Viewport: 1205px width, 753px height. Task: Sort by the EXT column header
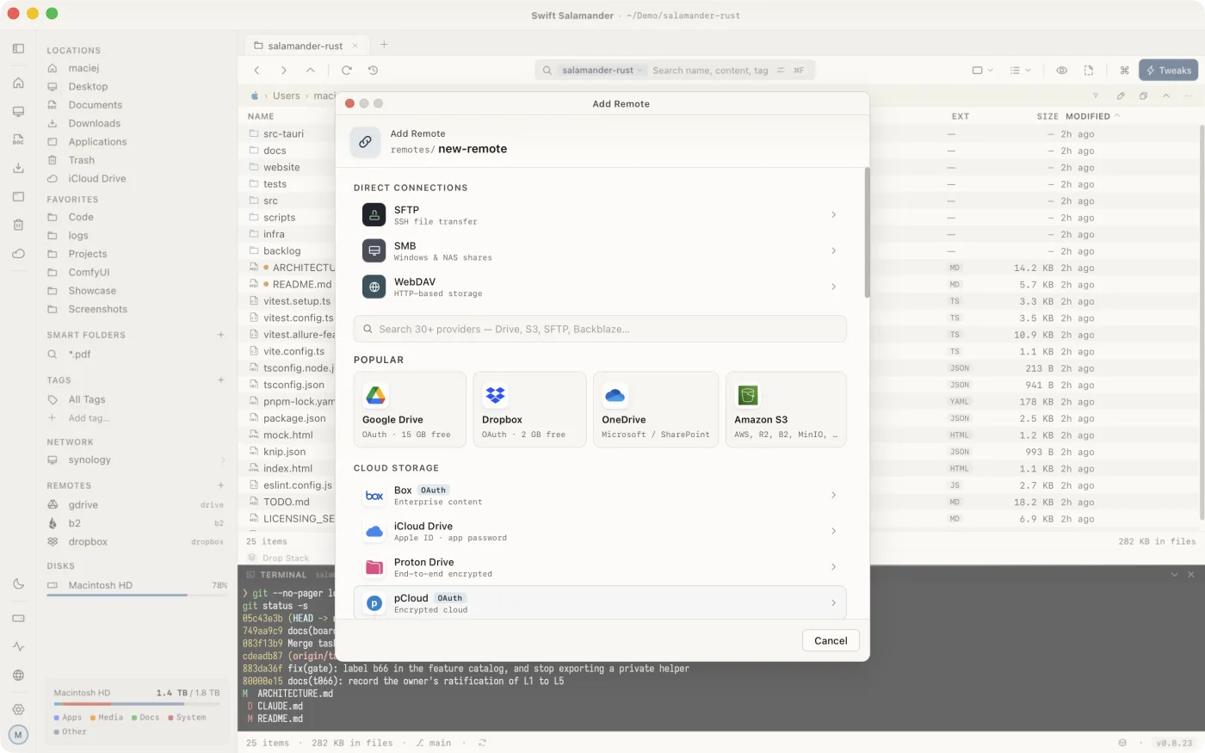pyautogui.click(x=961, y=116)
